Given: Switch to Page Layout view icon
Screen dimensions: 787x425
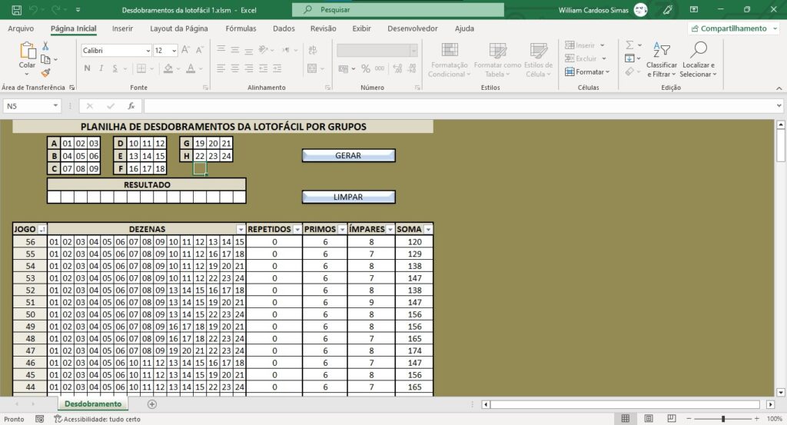Looking at the screenshot, I should pyautogui.click(x=649, y=419).
